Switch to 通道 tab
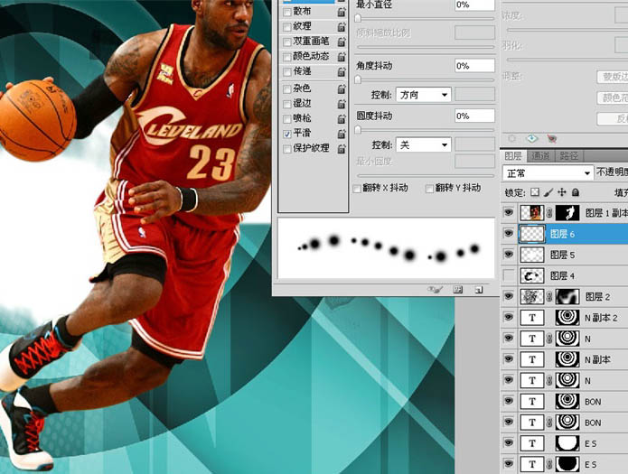This screenshot has width=628, height=474. (539, 156)
